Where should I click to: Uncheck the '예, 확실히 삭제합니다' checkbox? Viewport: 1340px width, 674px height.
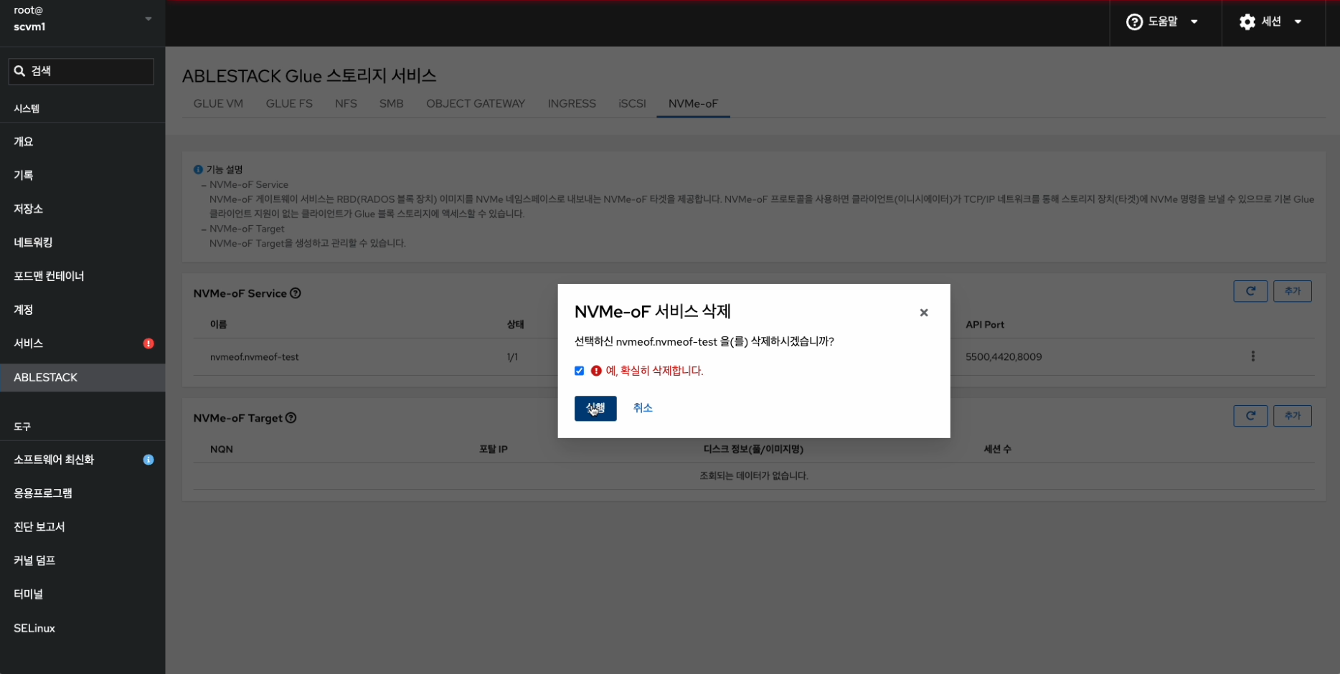coord(579,371)
